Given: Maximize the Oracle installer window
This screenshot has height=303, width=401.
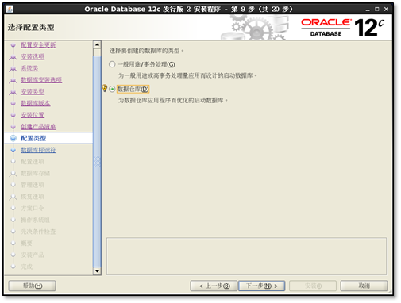Looking at the screenshot, I should (x=376, y=10).
